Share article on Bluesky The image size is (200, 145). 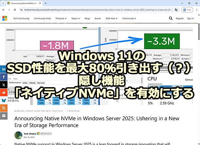click(x=4, y=100)
